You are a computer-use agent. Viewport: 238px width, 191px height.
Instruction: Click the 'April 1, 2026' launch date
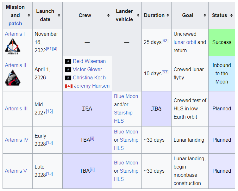42,74
